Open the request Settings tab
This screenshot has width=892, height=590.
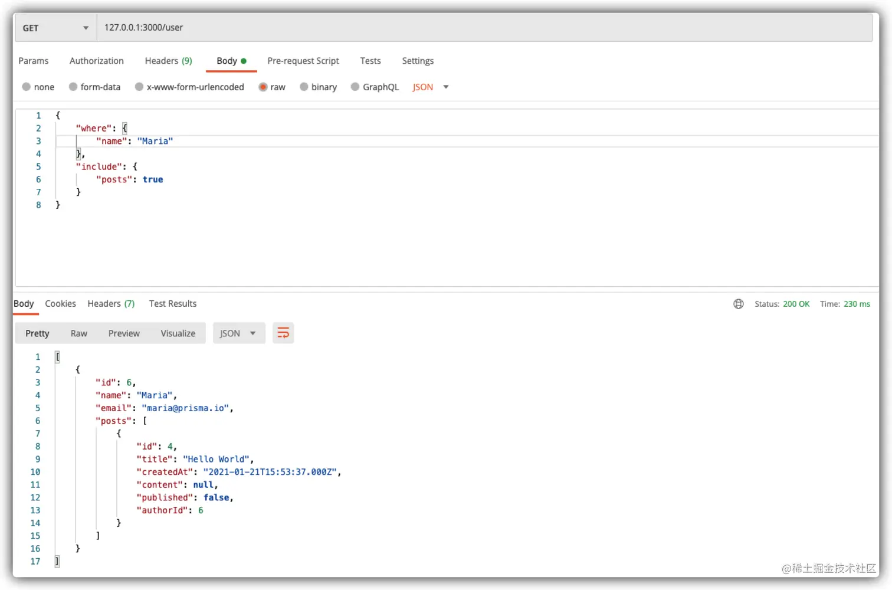point(418,61)
